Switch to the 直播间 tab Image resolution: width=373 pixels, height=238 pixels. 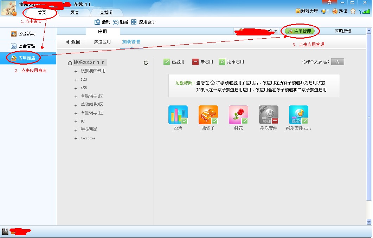pos(106,13)
